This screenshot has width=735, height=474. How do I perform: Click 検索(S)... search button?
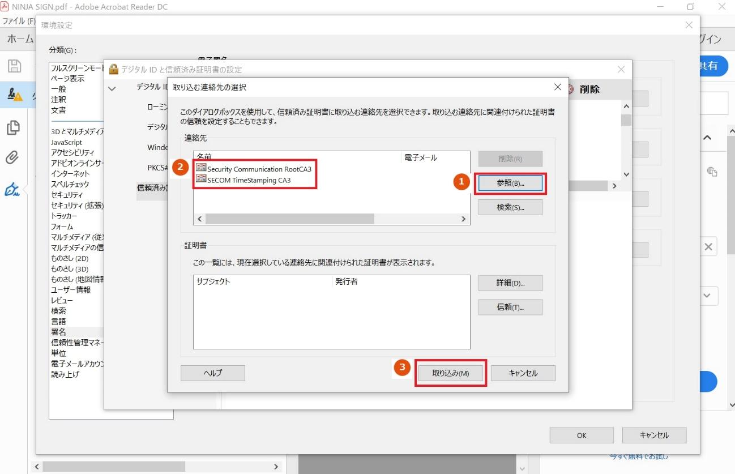coord(510,207)
